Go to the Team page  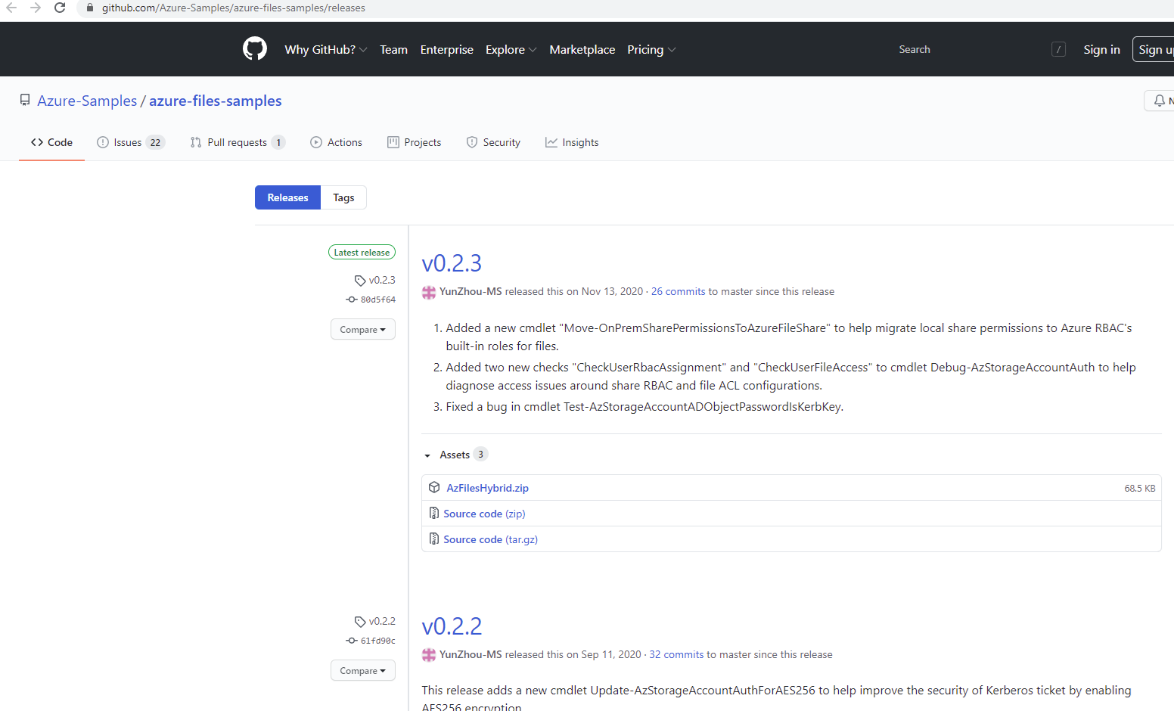point(393,49)
